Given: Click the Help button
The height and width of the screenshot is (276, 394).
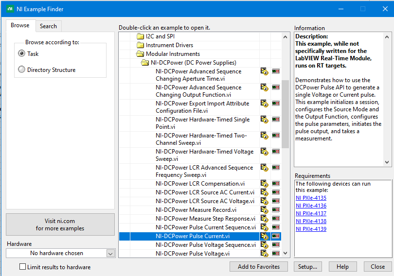Looking at the screenshot, I should coord(342,266).
